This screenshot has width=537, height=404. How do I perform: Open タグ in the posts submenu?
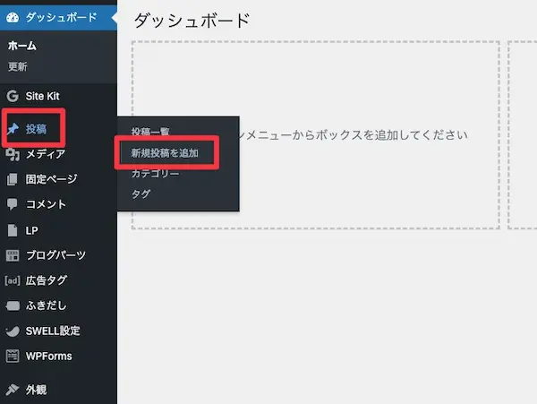click(141, 193)
